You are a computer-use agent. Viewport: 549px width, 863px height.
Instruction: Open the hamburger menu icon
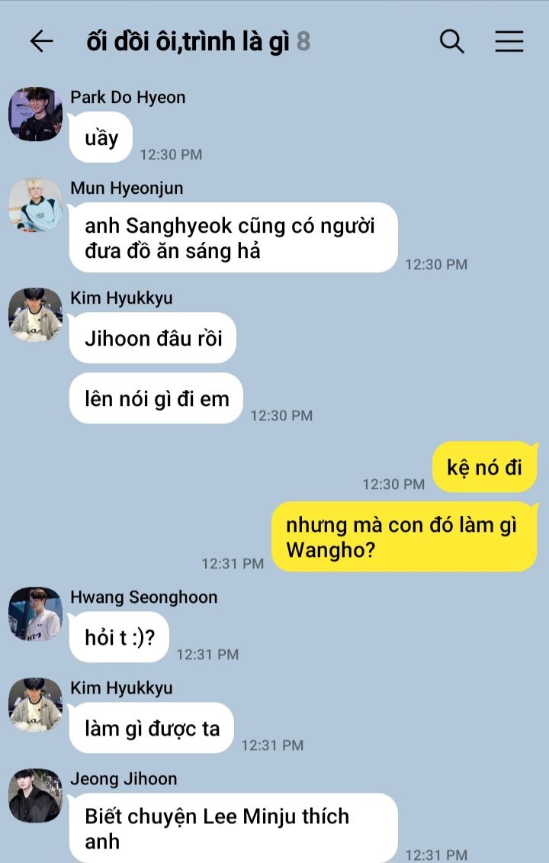tap(509, 41)
